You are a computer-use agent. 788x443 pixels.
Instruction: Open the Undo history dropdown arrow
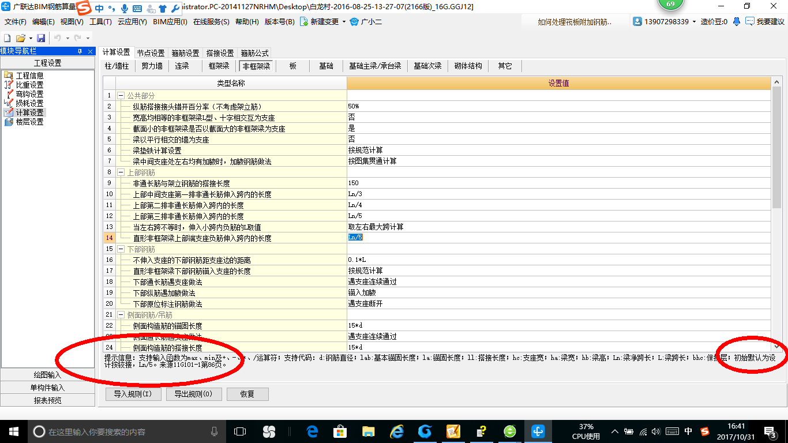[67, 38]
